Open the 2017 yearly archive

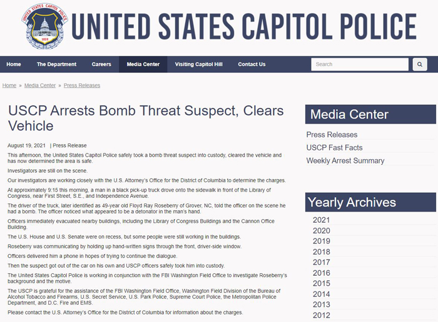321,262
